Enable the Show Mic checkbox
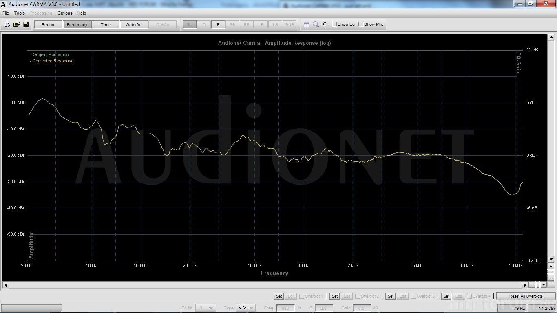 coord(361,24)
